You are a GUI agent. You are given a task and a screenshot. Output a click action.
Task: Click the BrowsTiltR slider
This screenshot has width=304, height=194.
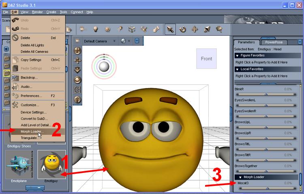266,160
